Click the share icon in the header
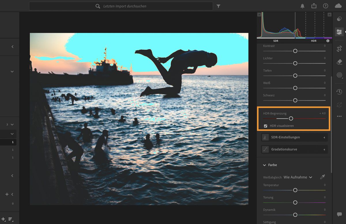346x224 pixels. 314,5
